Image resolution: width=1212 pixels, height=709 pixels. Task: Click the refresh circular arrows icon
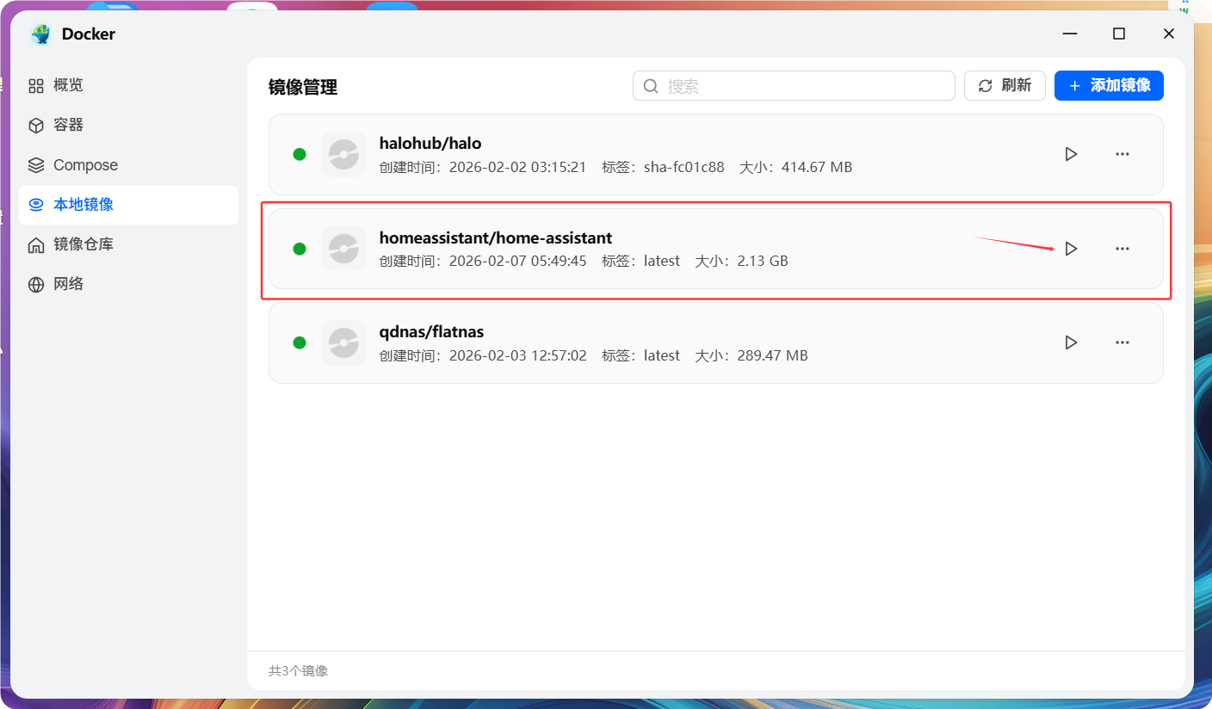(984, 85)
